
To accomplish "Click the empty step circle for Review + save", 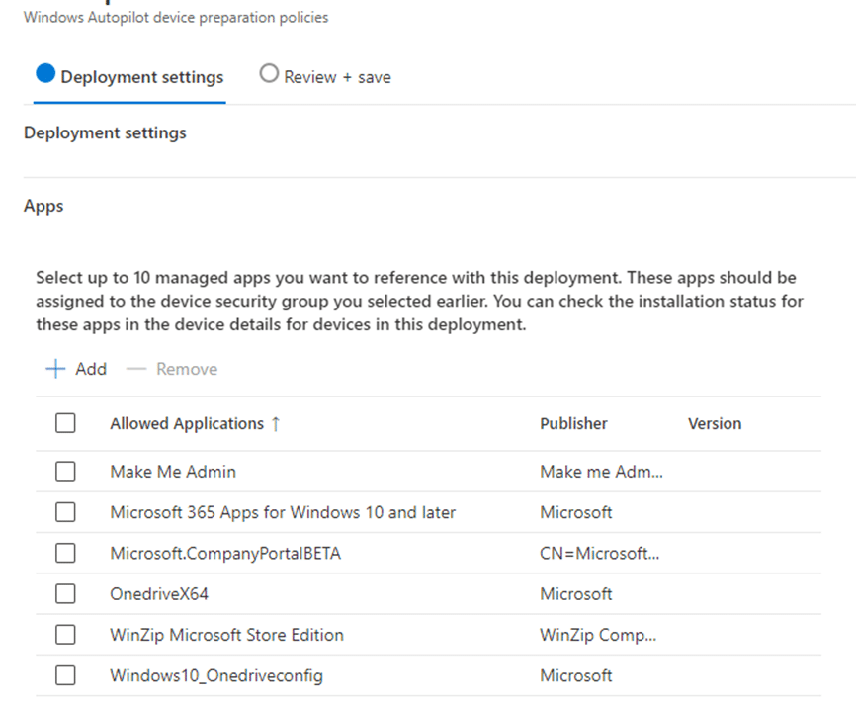I will 269,73.
